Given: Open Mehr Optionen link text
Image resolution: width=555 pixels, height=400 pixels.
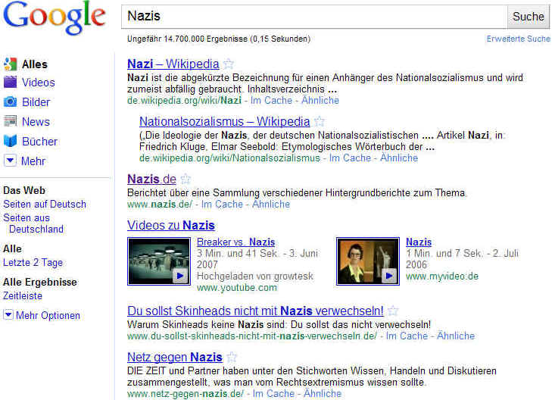Looking at the screenshot, I should pyautogui.click(x=48, y=315).
